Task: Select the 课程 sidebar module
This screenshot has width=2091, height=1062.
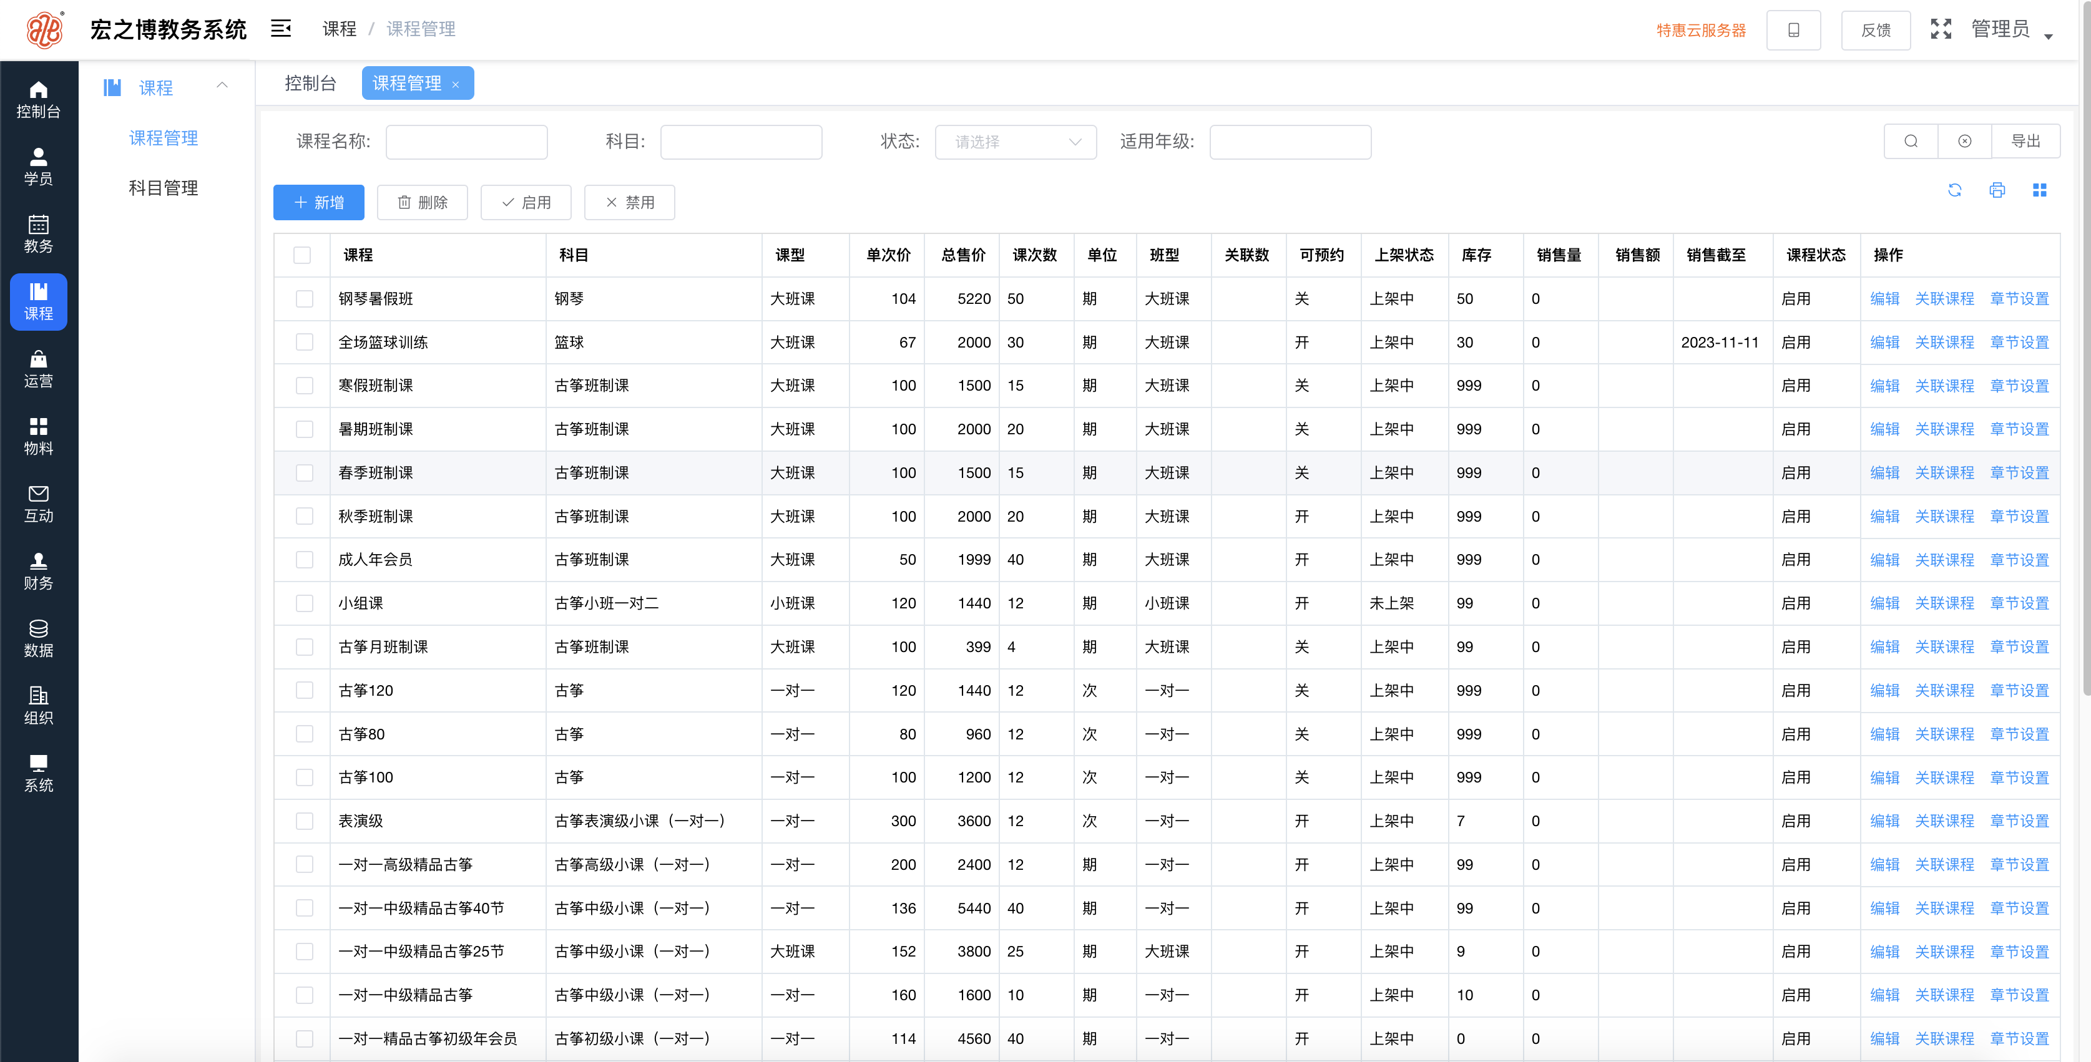Action: coord(38,302)
